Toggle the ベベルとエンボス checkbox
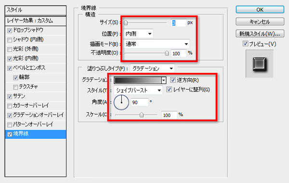289x183 pixels. (x=10, y=68)
